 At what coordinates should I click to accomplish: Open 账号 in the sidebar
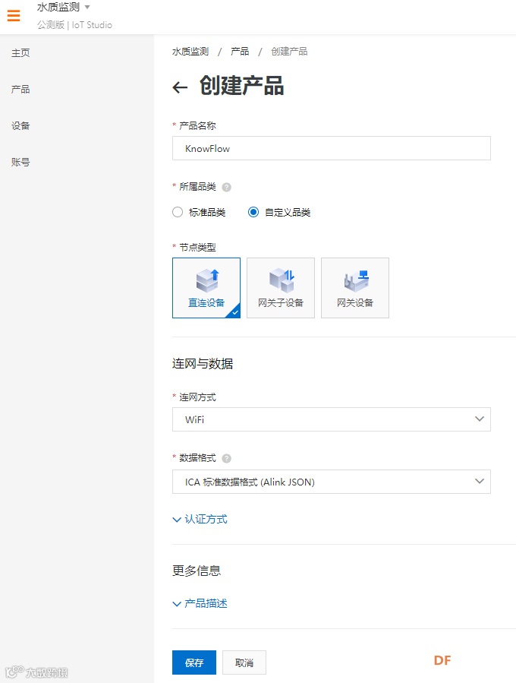(x=20, y=162)
